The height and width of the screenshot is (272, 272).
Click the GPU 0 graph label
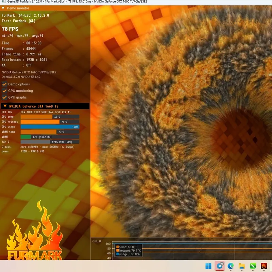pos(97,241)
